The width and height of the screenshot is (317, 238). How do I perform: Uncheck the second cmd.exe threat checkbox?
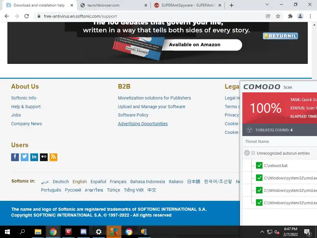[x=259, y=190]
